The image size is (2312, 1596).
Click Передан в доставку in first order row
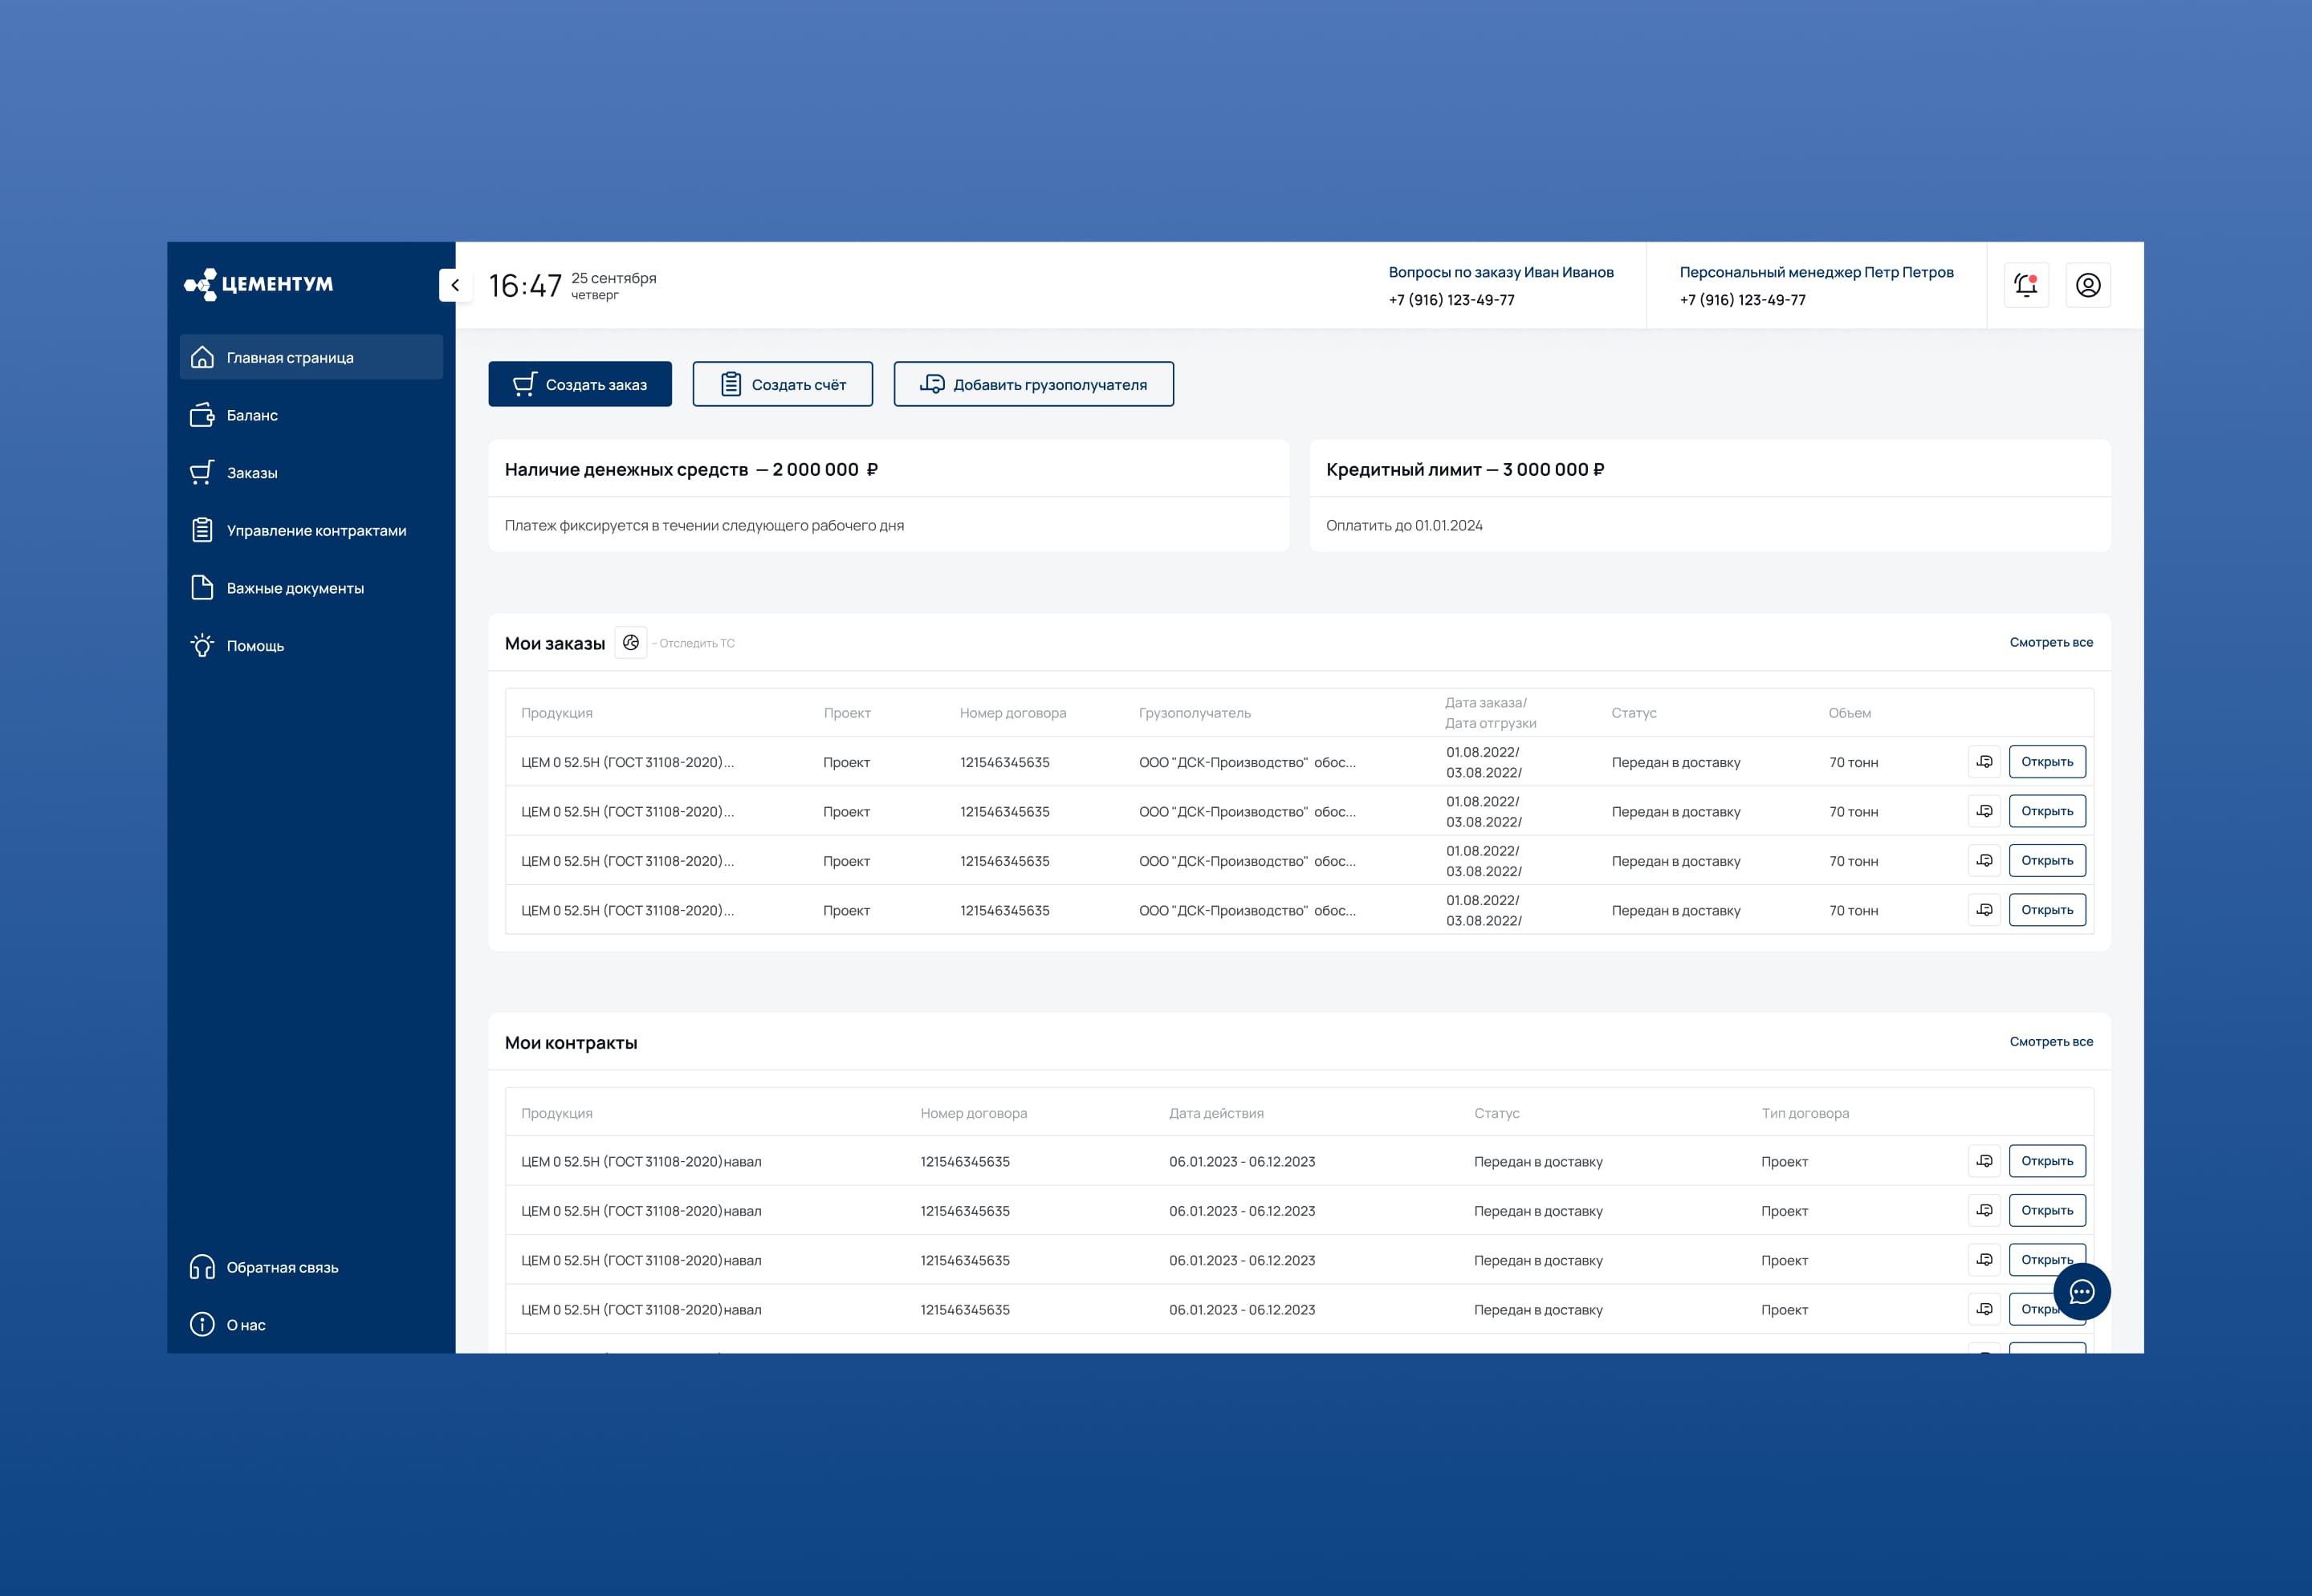tap(1675, 762)
